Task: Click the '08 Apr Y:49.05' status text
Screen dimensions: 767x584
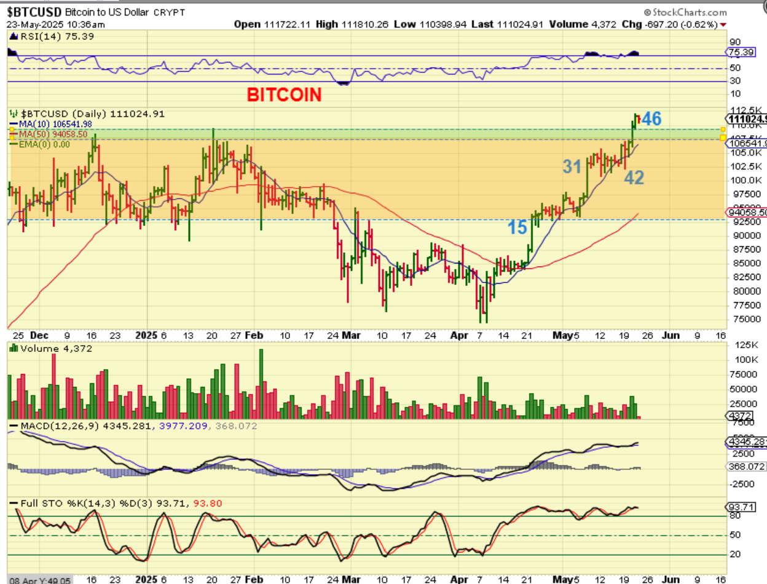Action: [x=39, y=580]
